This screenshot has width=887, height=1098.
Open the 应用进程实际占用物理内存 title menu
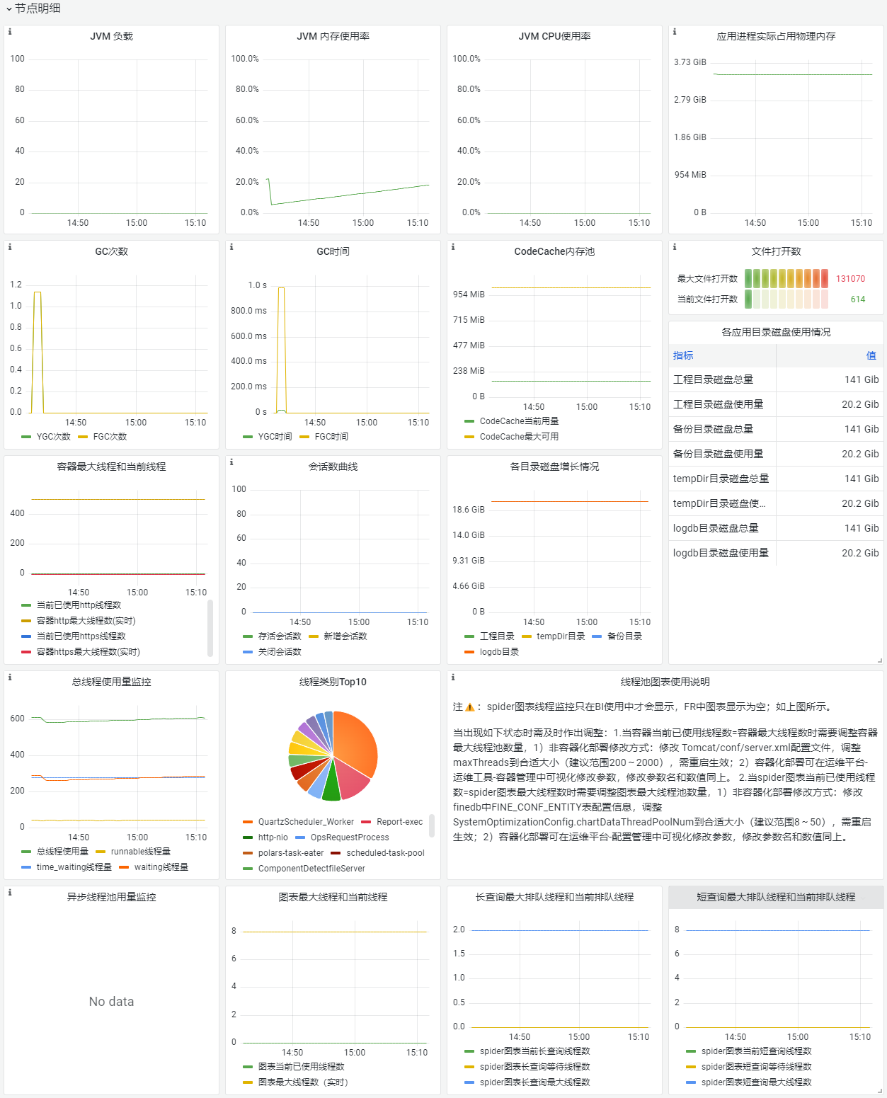click(x=776, y=36)
